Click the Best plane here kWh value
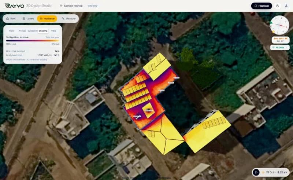The image size is (293, 180). coord(48,55)
